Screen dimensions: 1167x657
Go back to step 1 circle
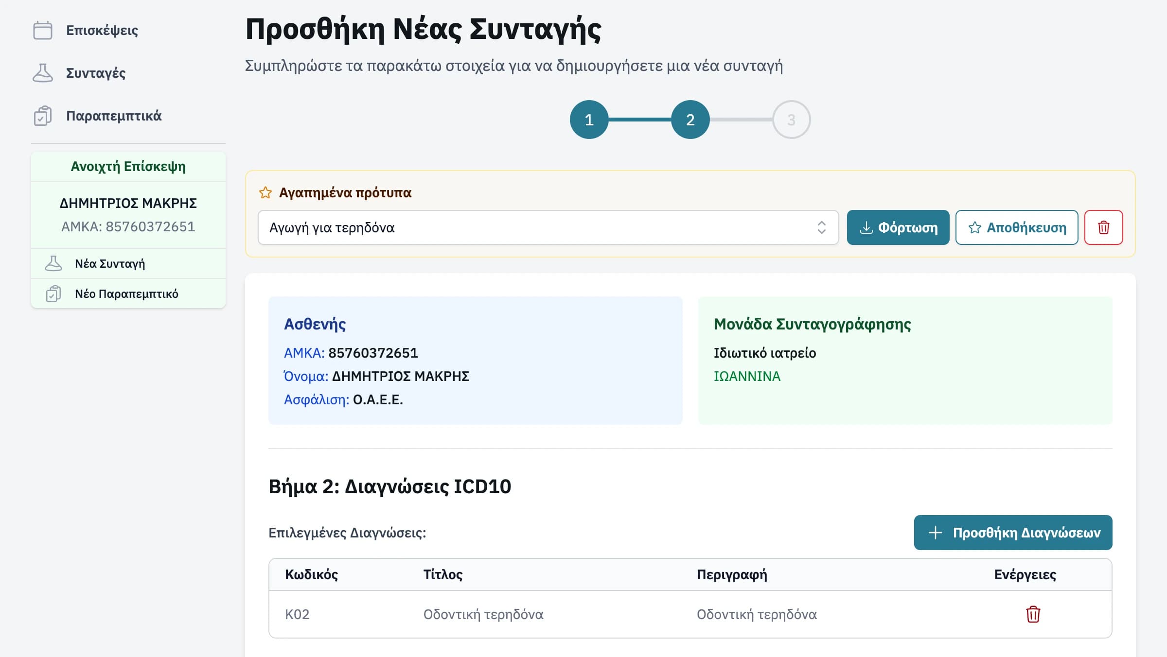coord(589,120)
